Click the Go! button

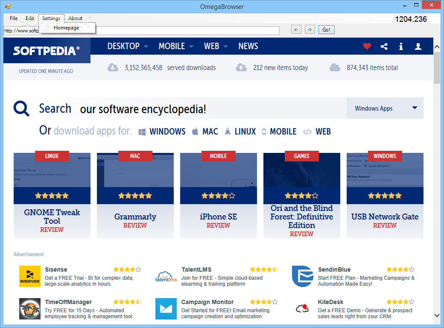pyautogui.click(x=327, y=30)
